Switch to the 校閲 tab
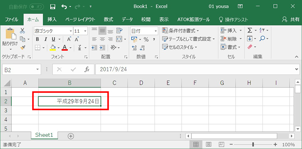This screenshot has width=302, height=149. [146, 20]
